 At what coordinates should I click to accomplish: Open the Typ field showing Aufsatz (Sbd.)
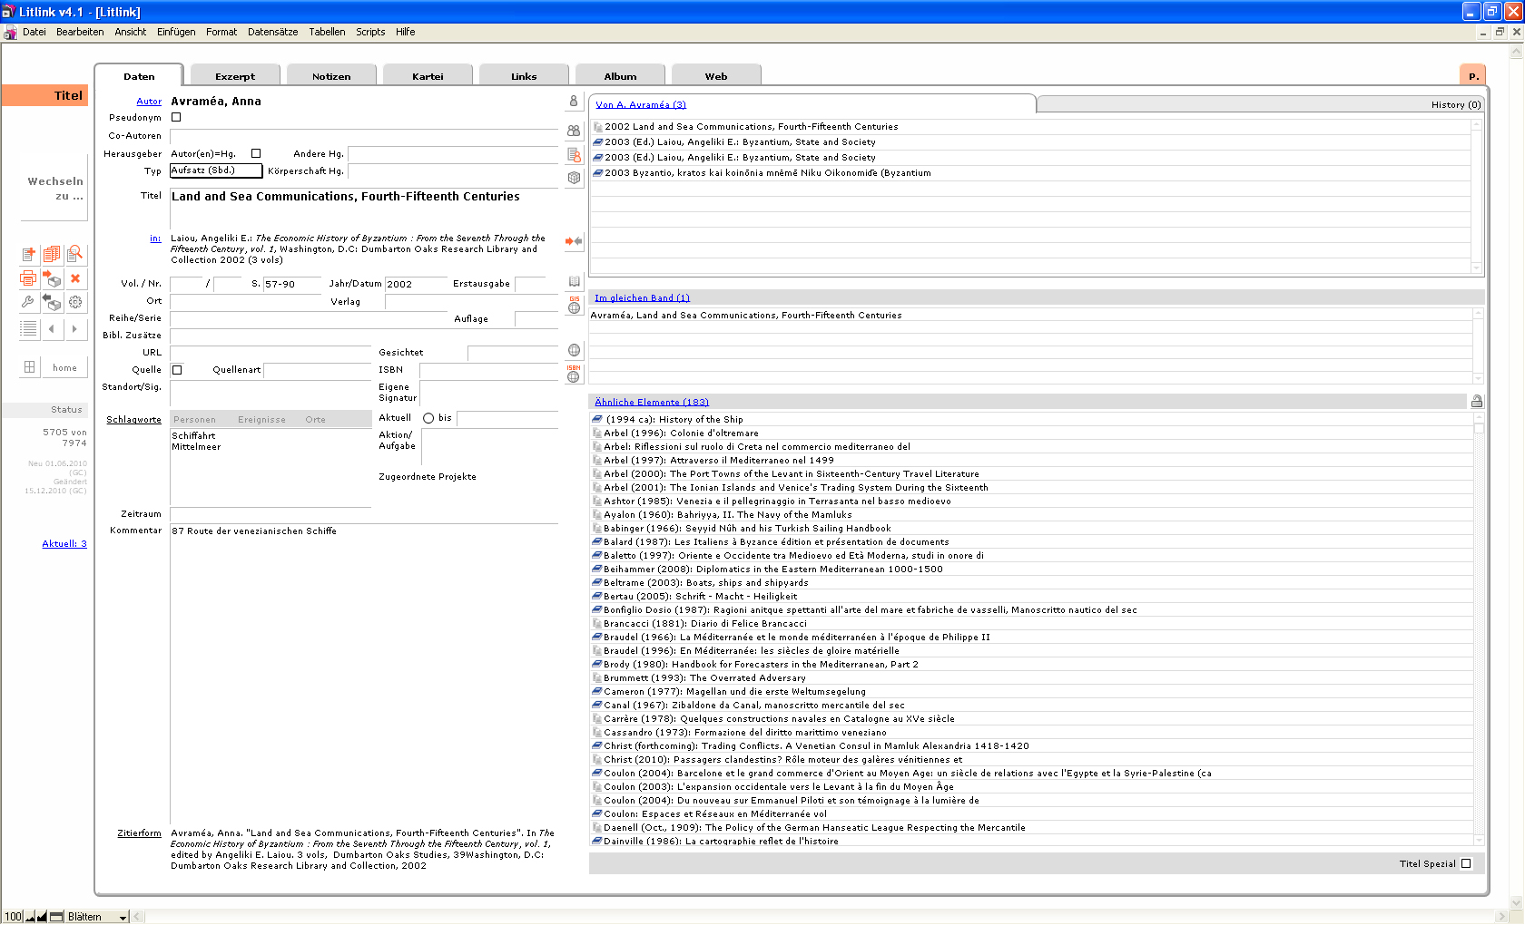216,170
